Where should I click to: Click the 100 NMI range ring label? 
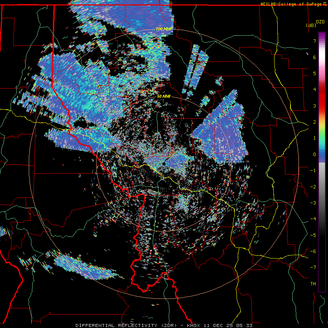[164, 29]
